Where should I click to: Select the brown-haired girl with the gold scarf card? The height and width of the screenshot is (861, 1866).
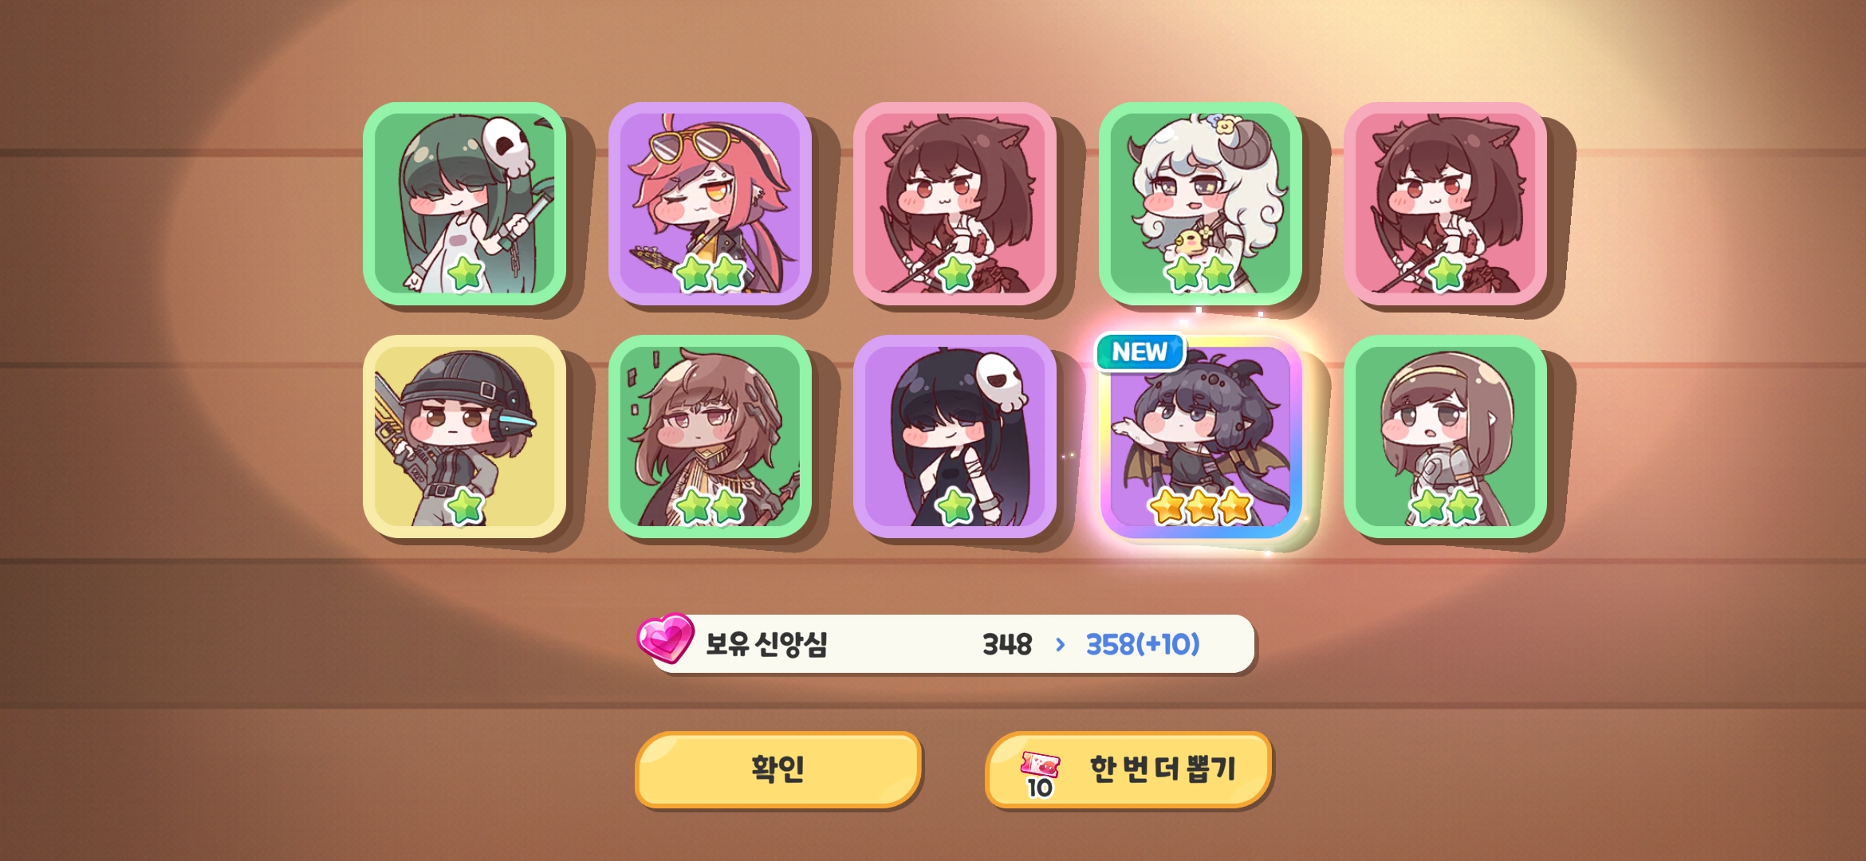coord(710,436)
